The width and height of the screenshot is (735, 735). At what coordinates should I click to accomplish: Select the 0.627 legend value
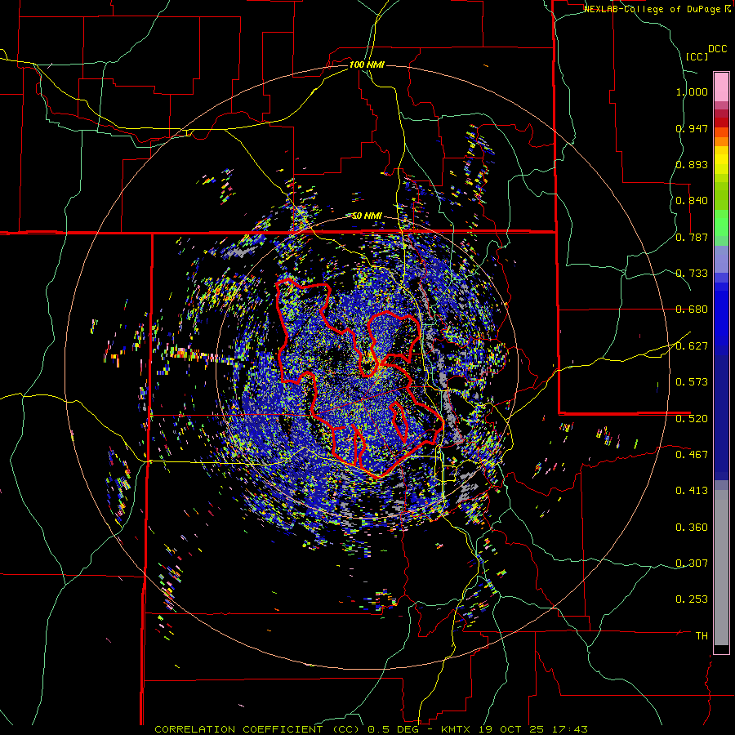(692, 346)
